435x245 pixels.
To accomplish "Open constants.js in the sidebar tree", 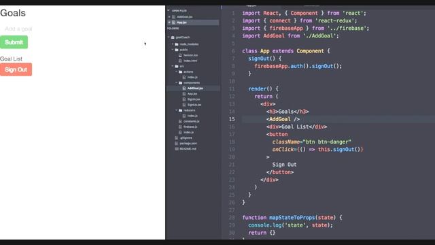I will tap(192, 121).
